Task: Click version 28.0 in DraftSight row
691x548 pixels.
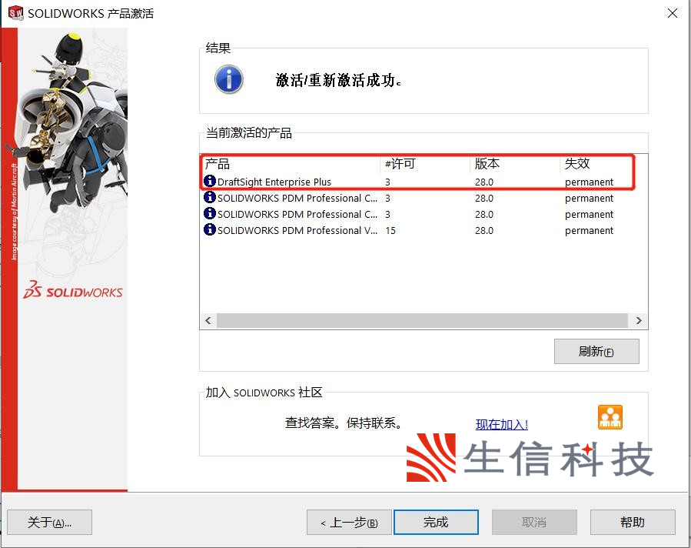Action: click(484, 182)
